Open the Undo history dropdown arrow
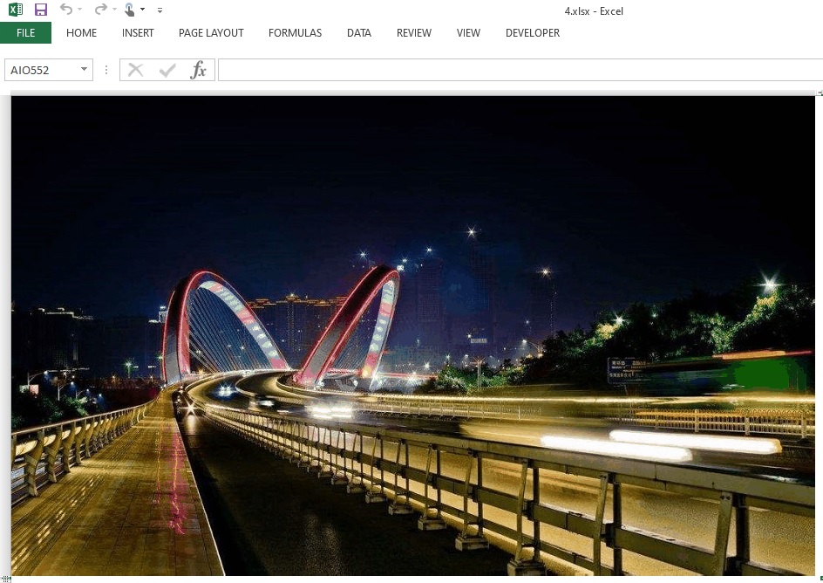 80,10
